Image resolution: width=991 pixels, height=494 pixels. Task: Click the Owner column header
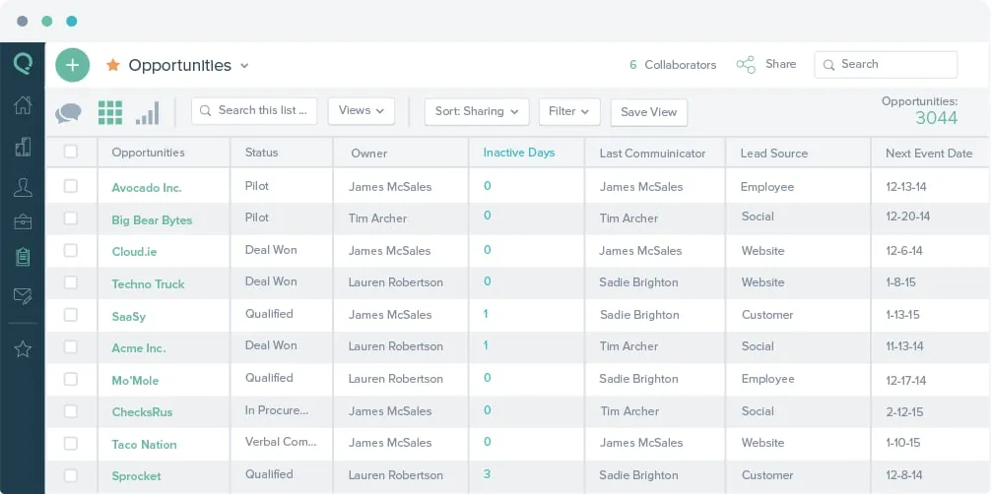pos(369,153)
